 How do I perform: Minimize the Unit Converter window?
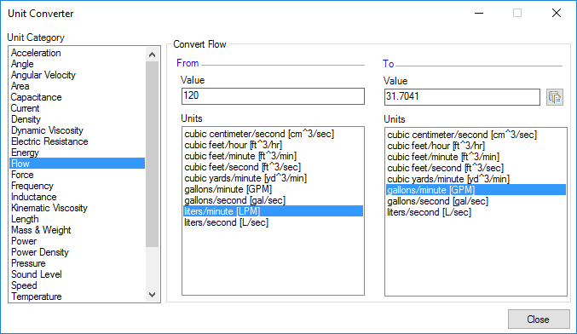coord(479,14)
